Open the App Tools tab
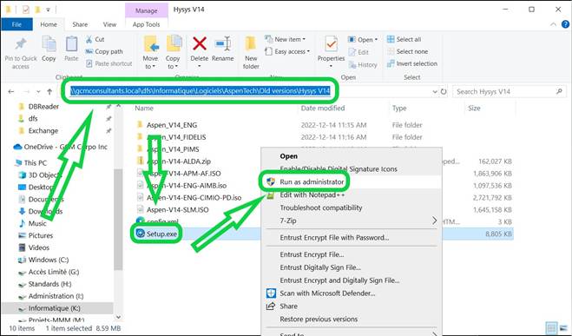Screen dimensions: 572x336 click(x=147, y=24)
